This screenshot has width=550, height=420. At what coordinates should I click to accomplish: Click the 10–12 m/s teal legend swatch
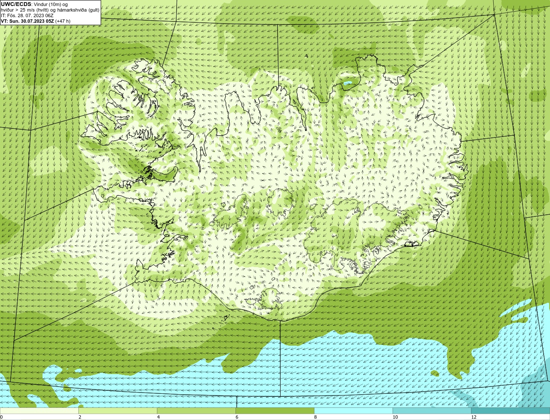pos(432,411)
